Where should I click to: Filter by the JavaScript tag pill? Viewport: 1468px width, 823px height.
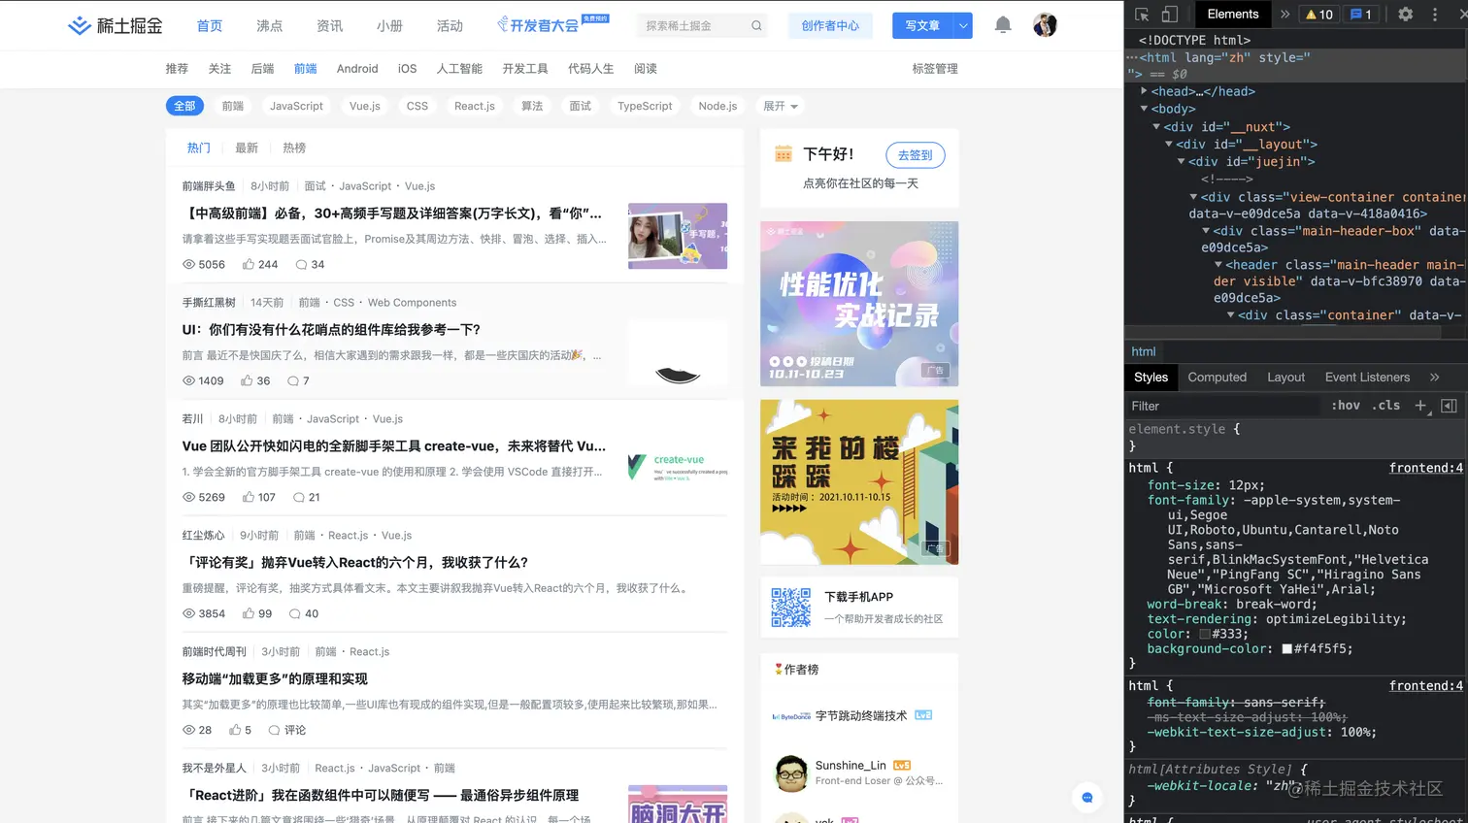tap(296, 106)
